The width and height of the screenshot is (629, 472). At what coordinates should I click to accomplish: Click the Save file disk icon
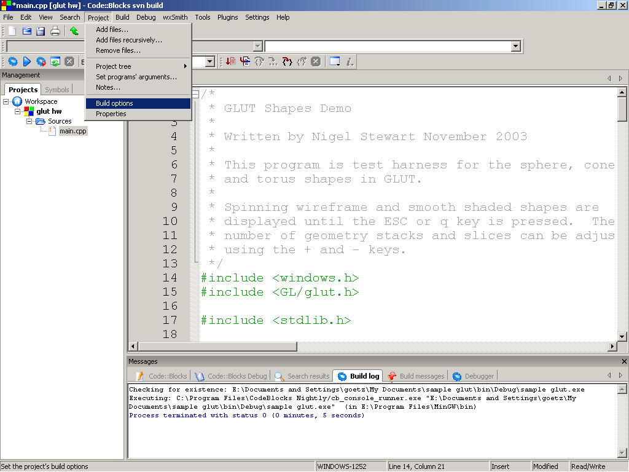41,31
